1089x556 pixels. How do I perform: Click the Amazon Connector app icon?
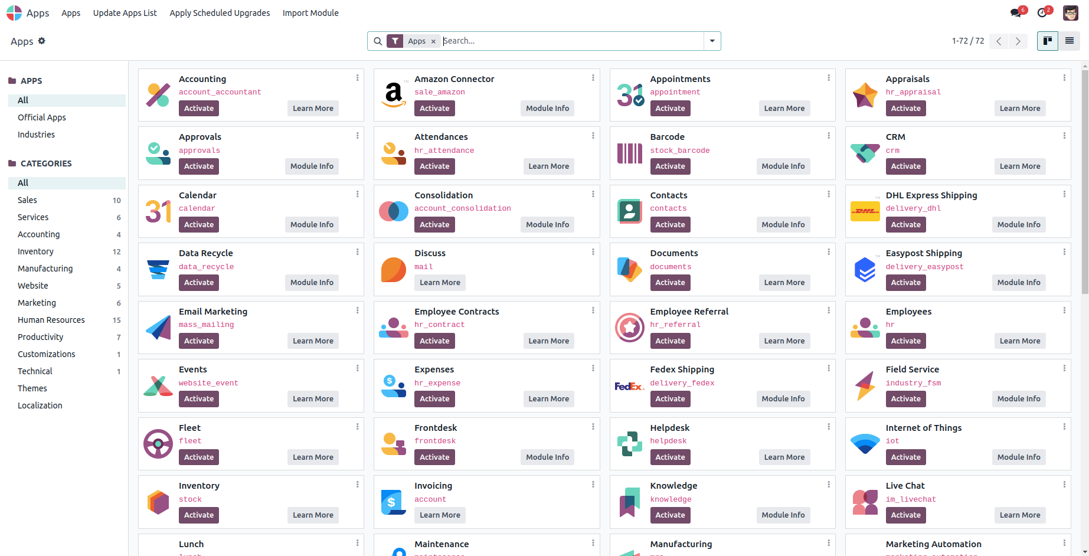coord(394,94)
